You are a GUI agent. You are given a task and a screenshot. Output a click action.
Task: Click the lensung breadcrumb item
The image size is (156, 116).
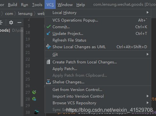[x=25, y=14]
